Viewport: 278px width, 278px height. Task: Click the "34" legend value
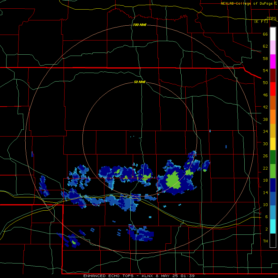point(265,132)
